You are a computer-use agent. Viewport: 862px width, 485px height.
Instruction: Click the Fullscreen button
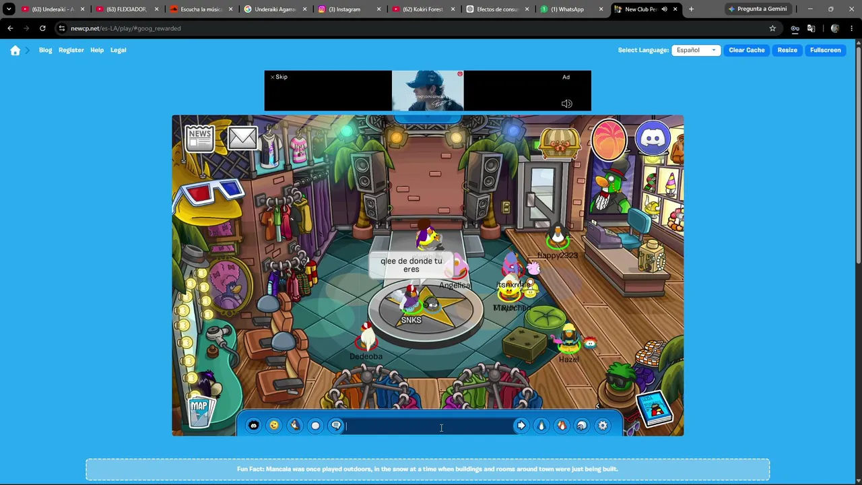coord(826,50)
